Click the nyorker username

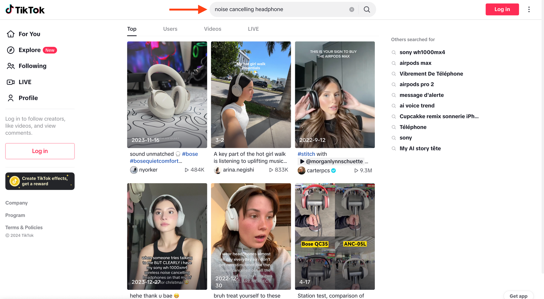click(x=148, y=170)
